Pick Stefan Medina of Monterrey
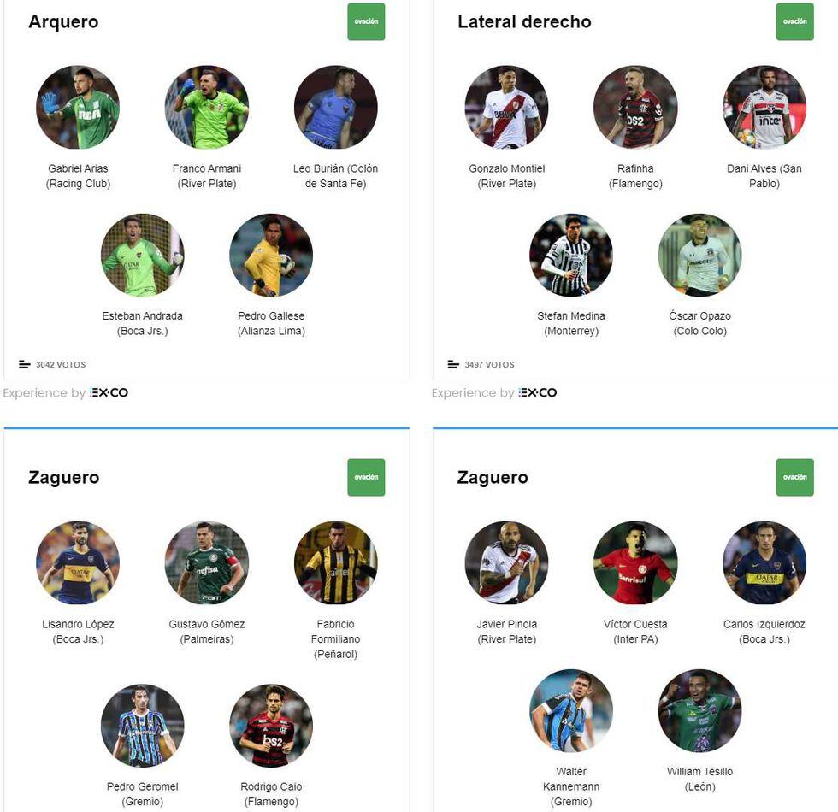This screenshot has width=838, height=812. click(571, 256)
